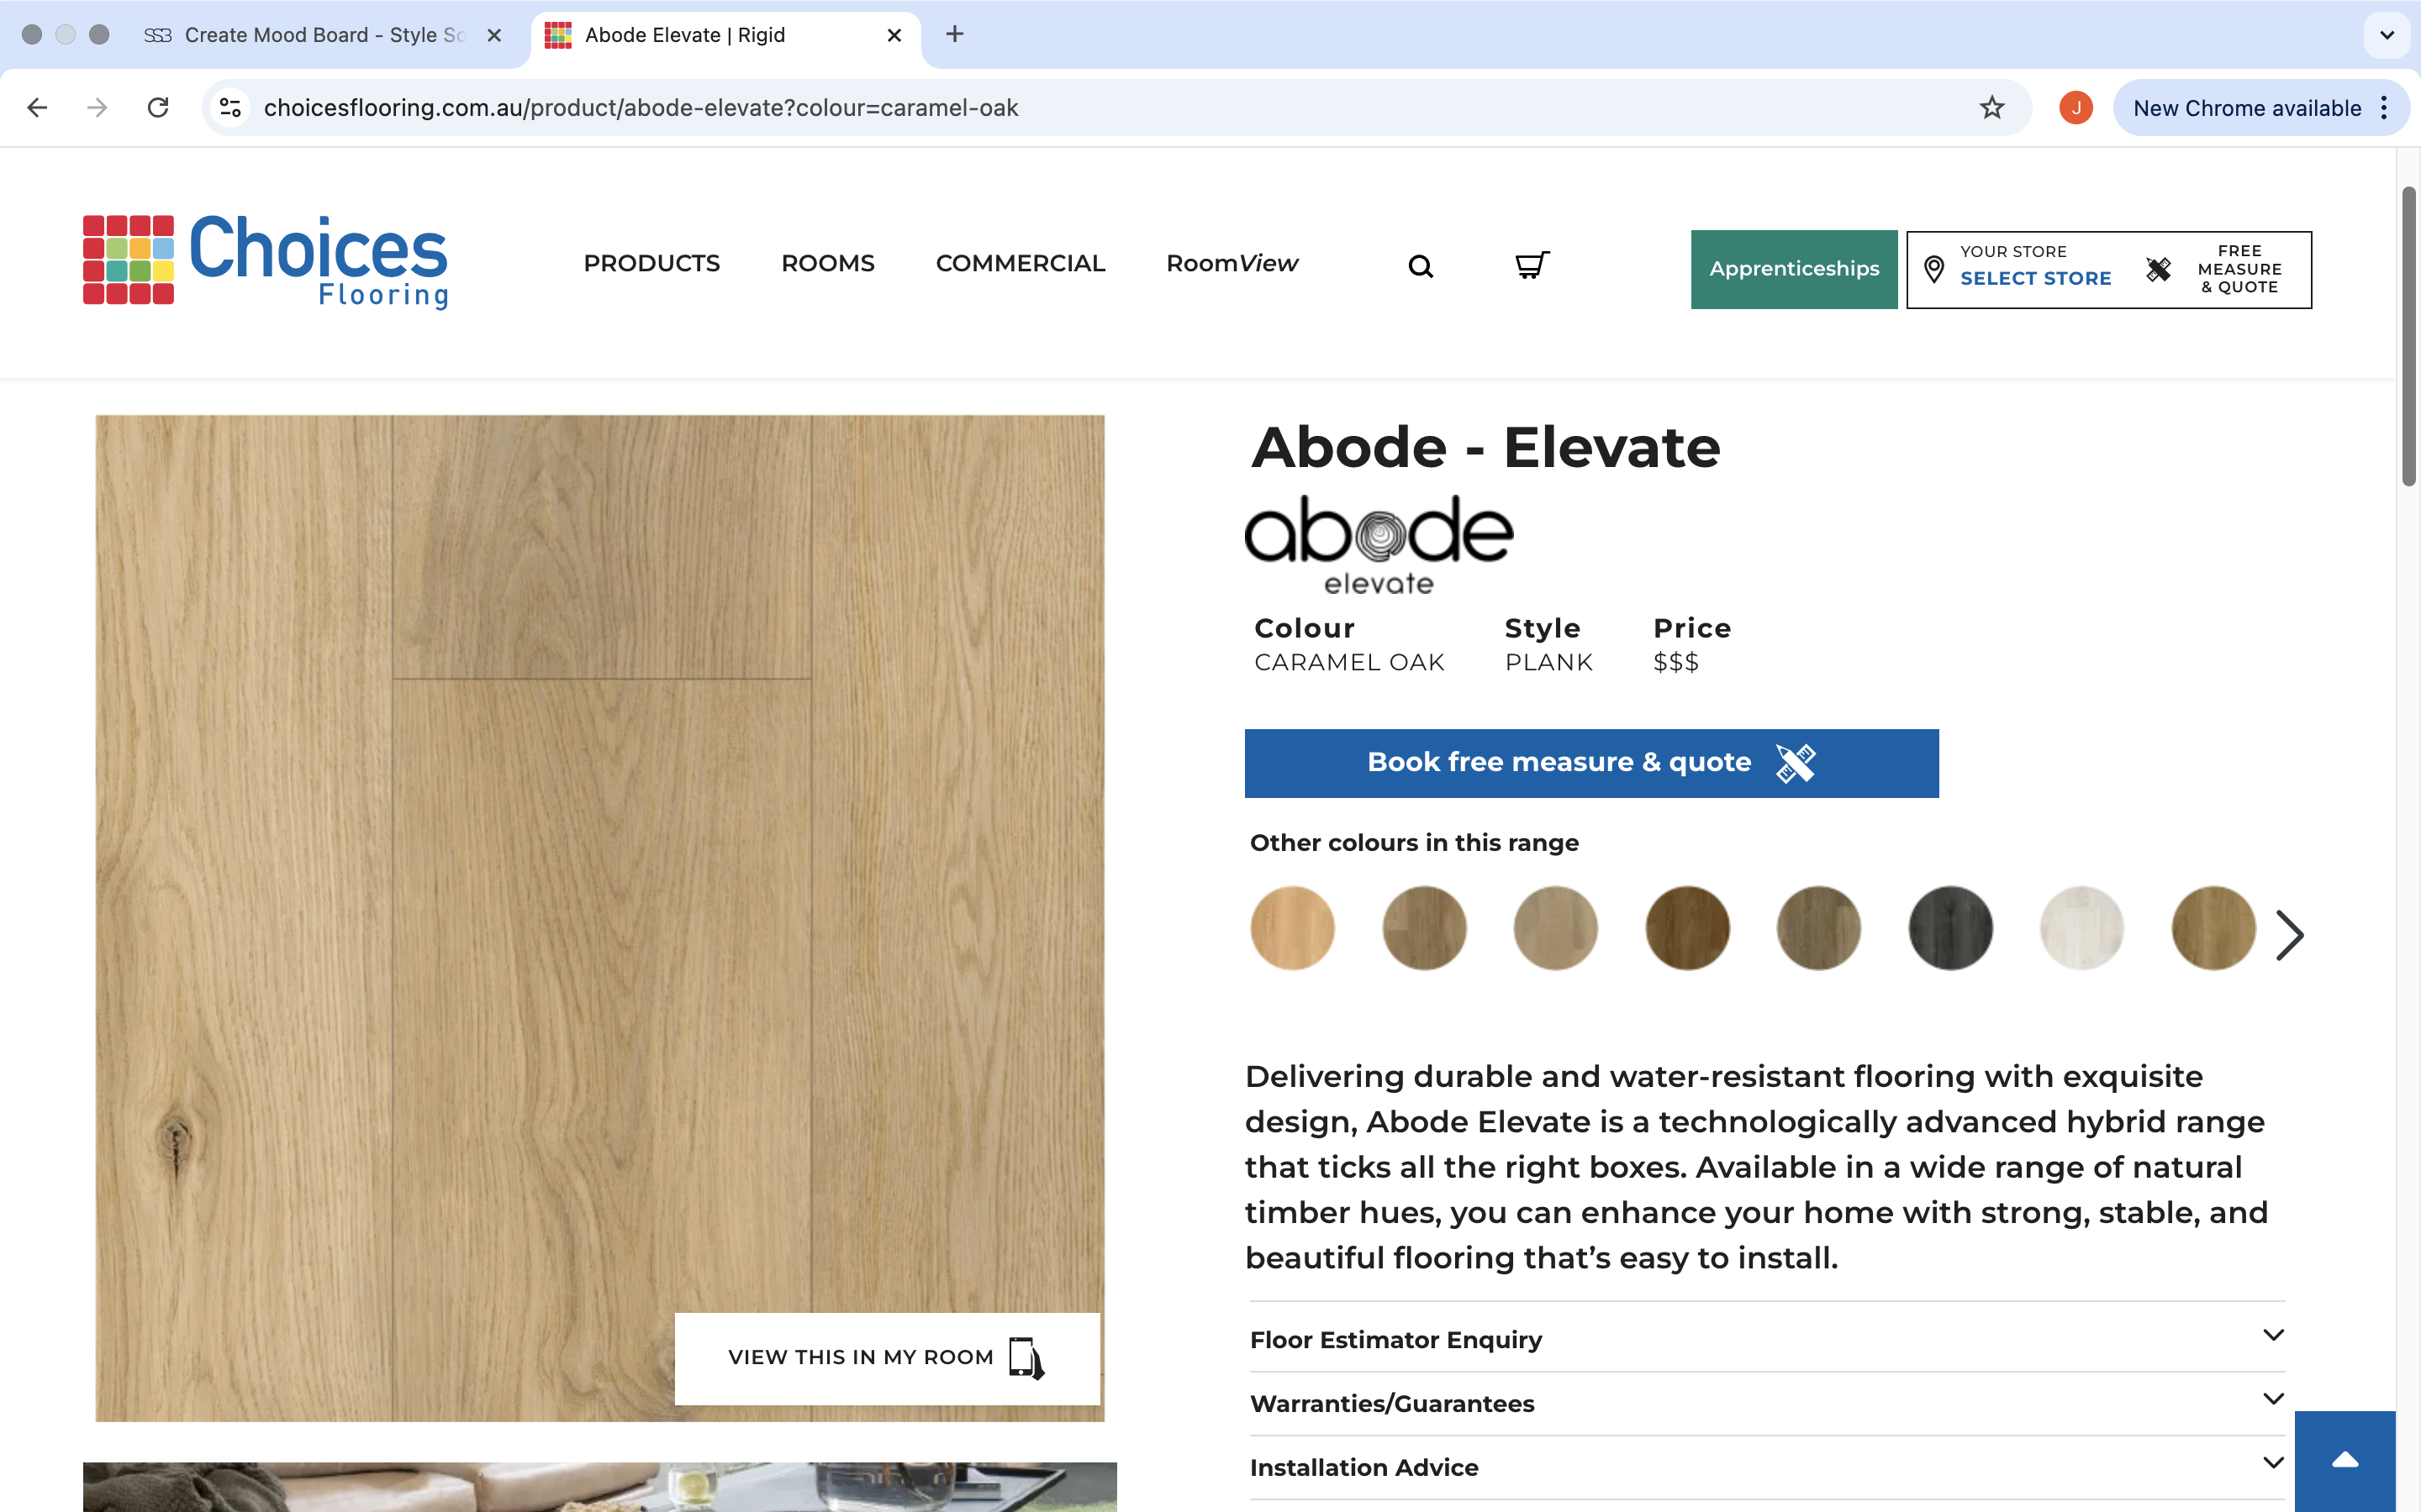Select the dark charcoal colour swatch

tap(1949, 928)
